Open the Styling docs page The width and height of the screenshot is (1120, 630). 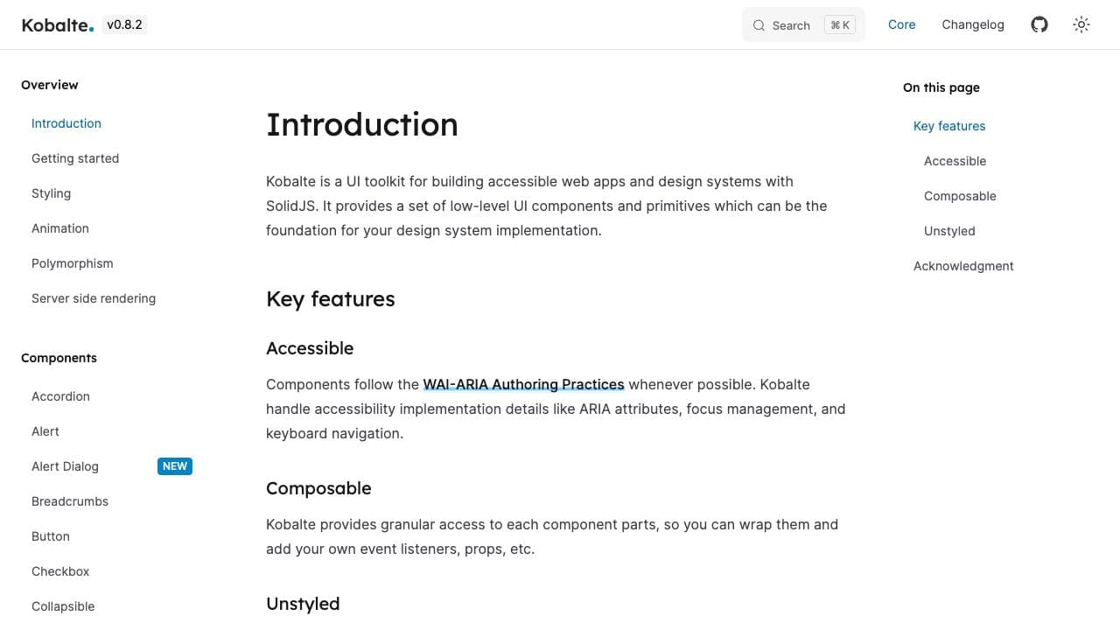[x=51, y=193]
